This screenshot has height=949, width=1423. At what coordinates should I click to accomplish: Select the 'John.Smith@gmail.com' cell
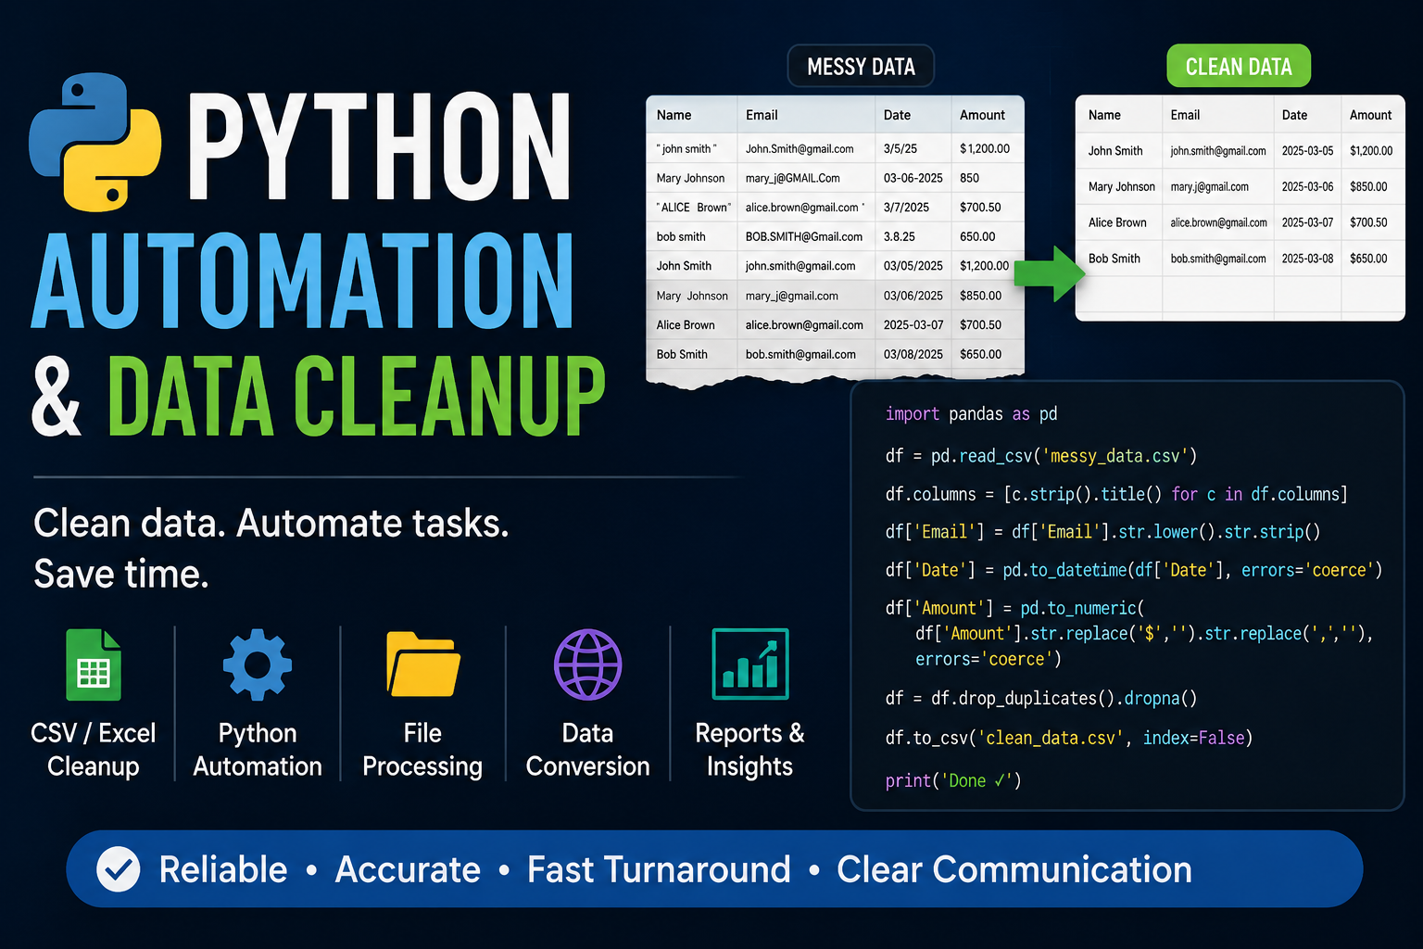800,148
